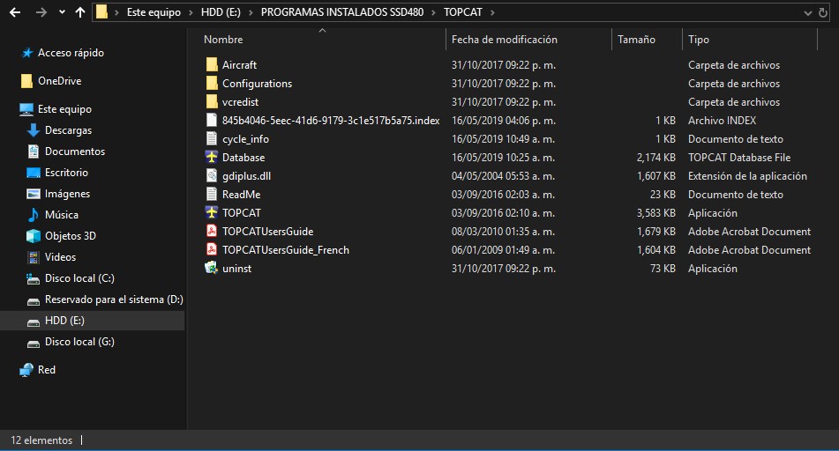Open address bar history dropdown
Viewport: 839px width, 451px height.
click(807, 13)
